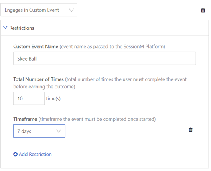Place cursor after Skee Ball text
211x171 pixels.
click(37, 59)
